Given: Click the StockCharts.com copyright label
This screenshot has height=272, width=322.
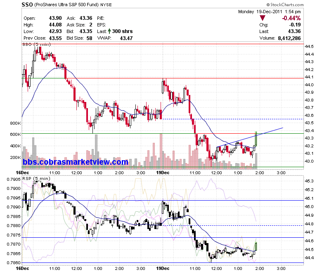Looking at the screenshot, I should (x=285, y=5).
